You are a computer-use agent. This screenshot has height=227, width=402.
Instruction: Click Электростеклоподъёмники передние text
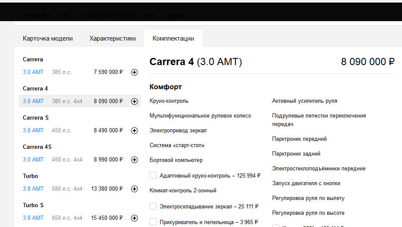319,169
